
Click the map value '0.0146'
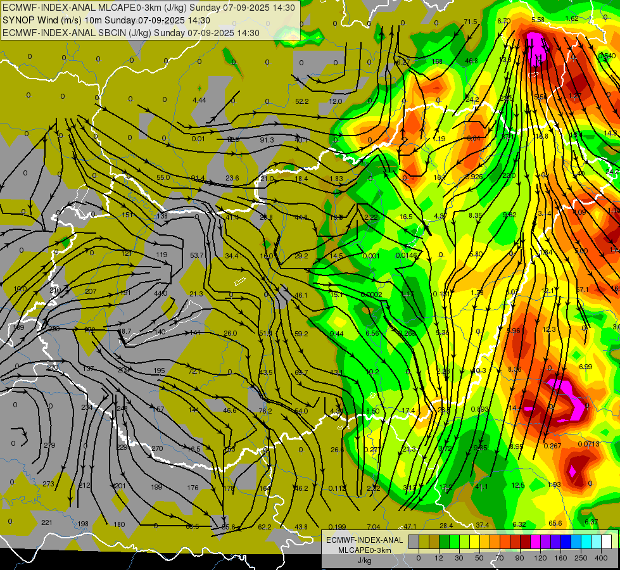(407, 255)
